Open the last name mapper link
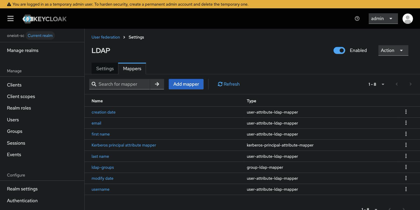 click(x=100, y=156)
